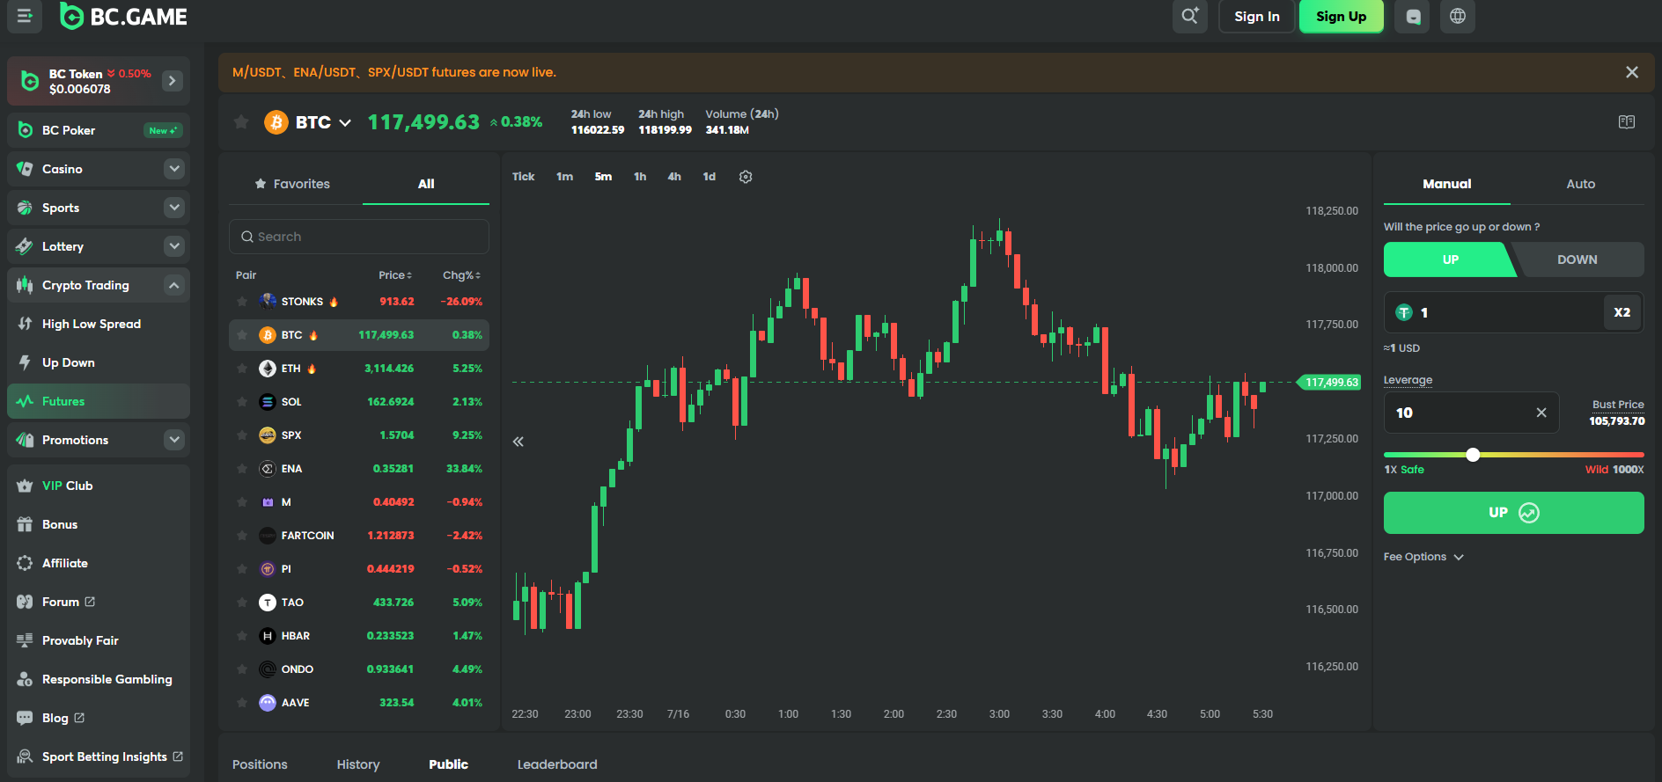Select the UP direction toggle
Image resolution: width=1662 pixels, height=782 pixels.
pos(1449,259)
